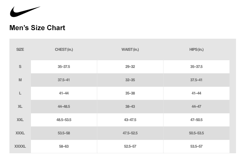Click the CHEST (in.) column header

64,50
